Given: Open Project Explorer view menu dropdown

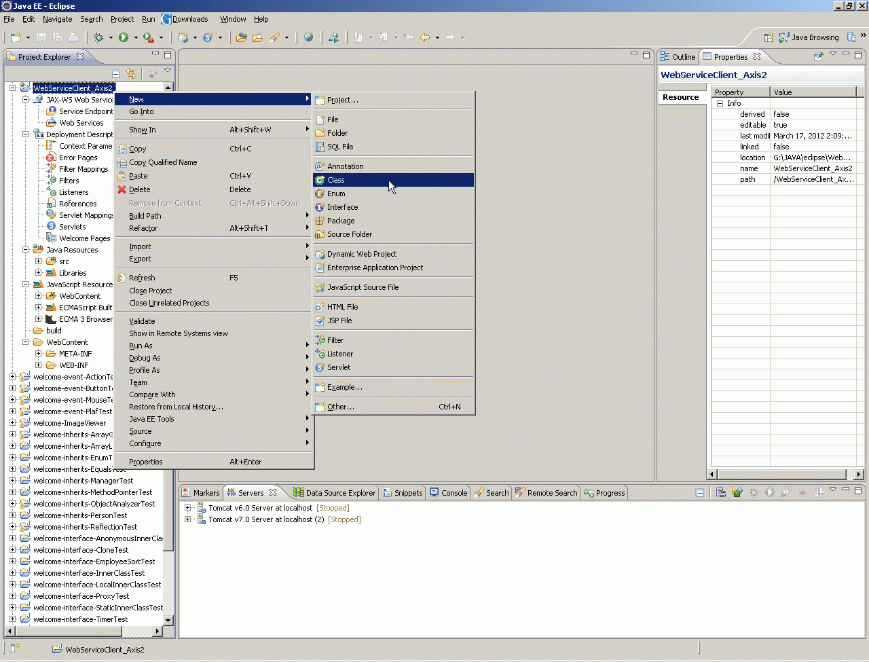Looking at the screenshot, I should coord(168,71).
